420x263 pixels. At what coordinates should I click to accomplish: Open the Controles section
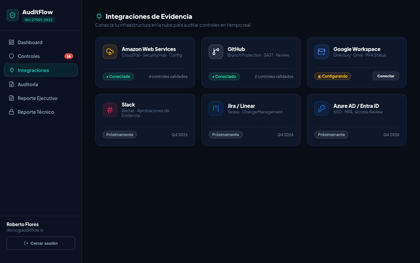point(41,56)
